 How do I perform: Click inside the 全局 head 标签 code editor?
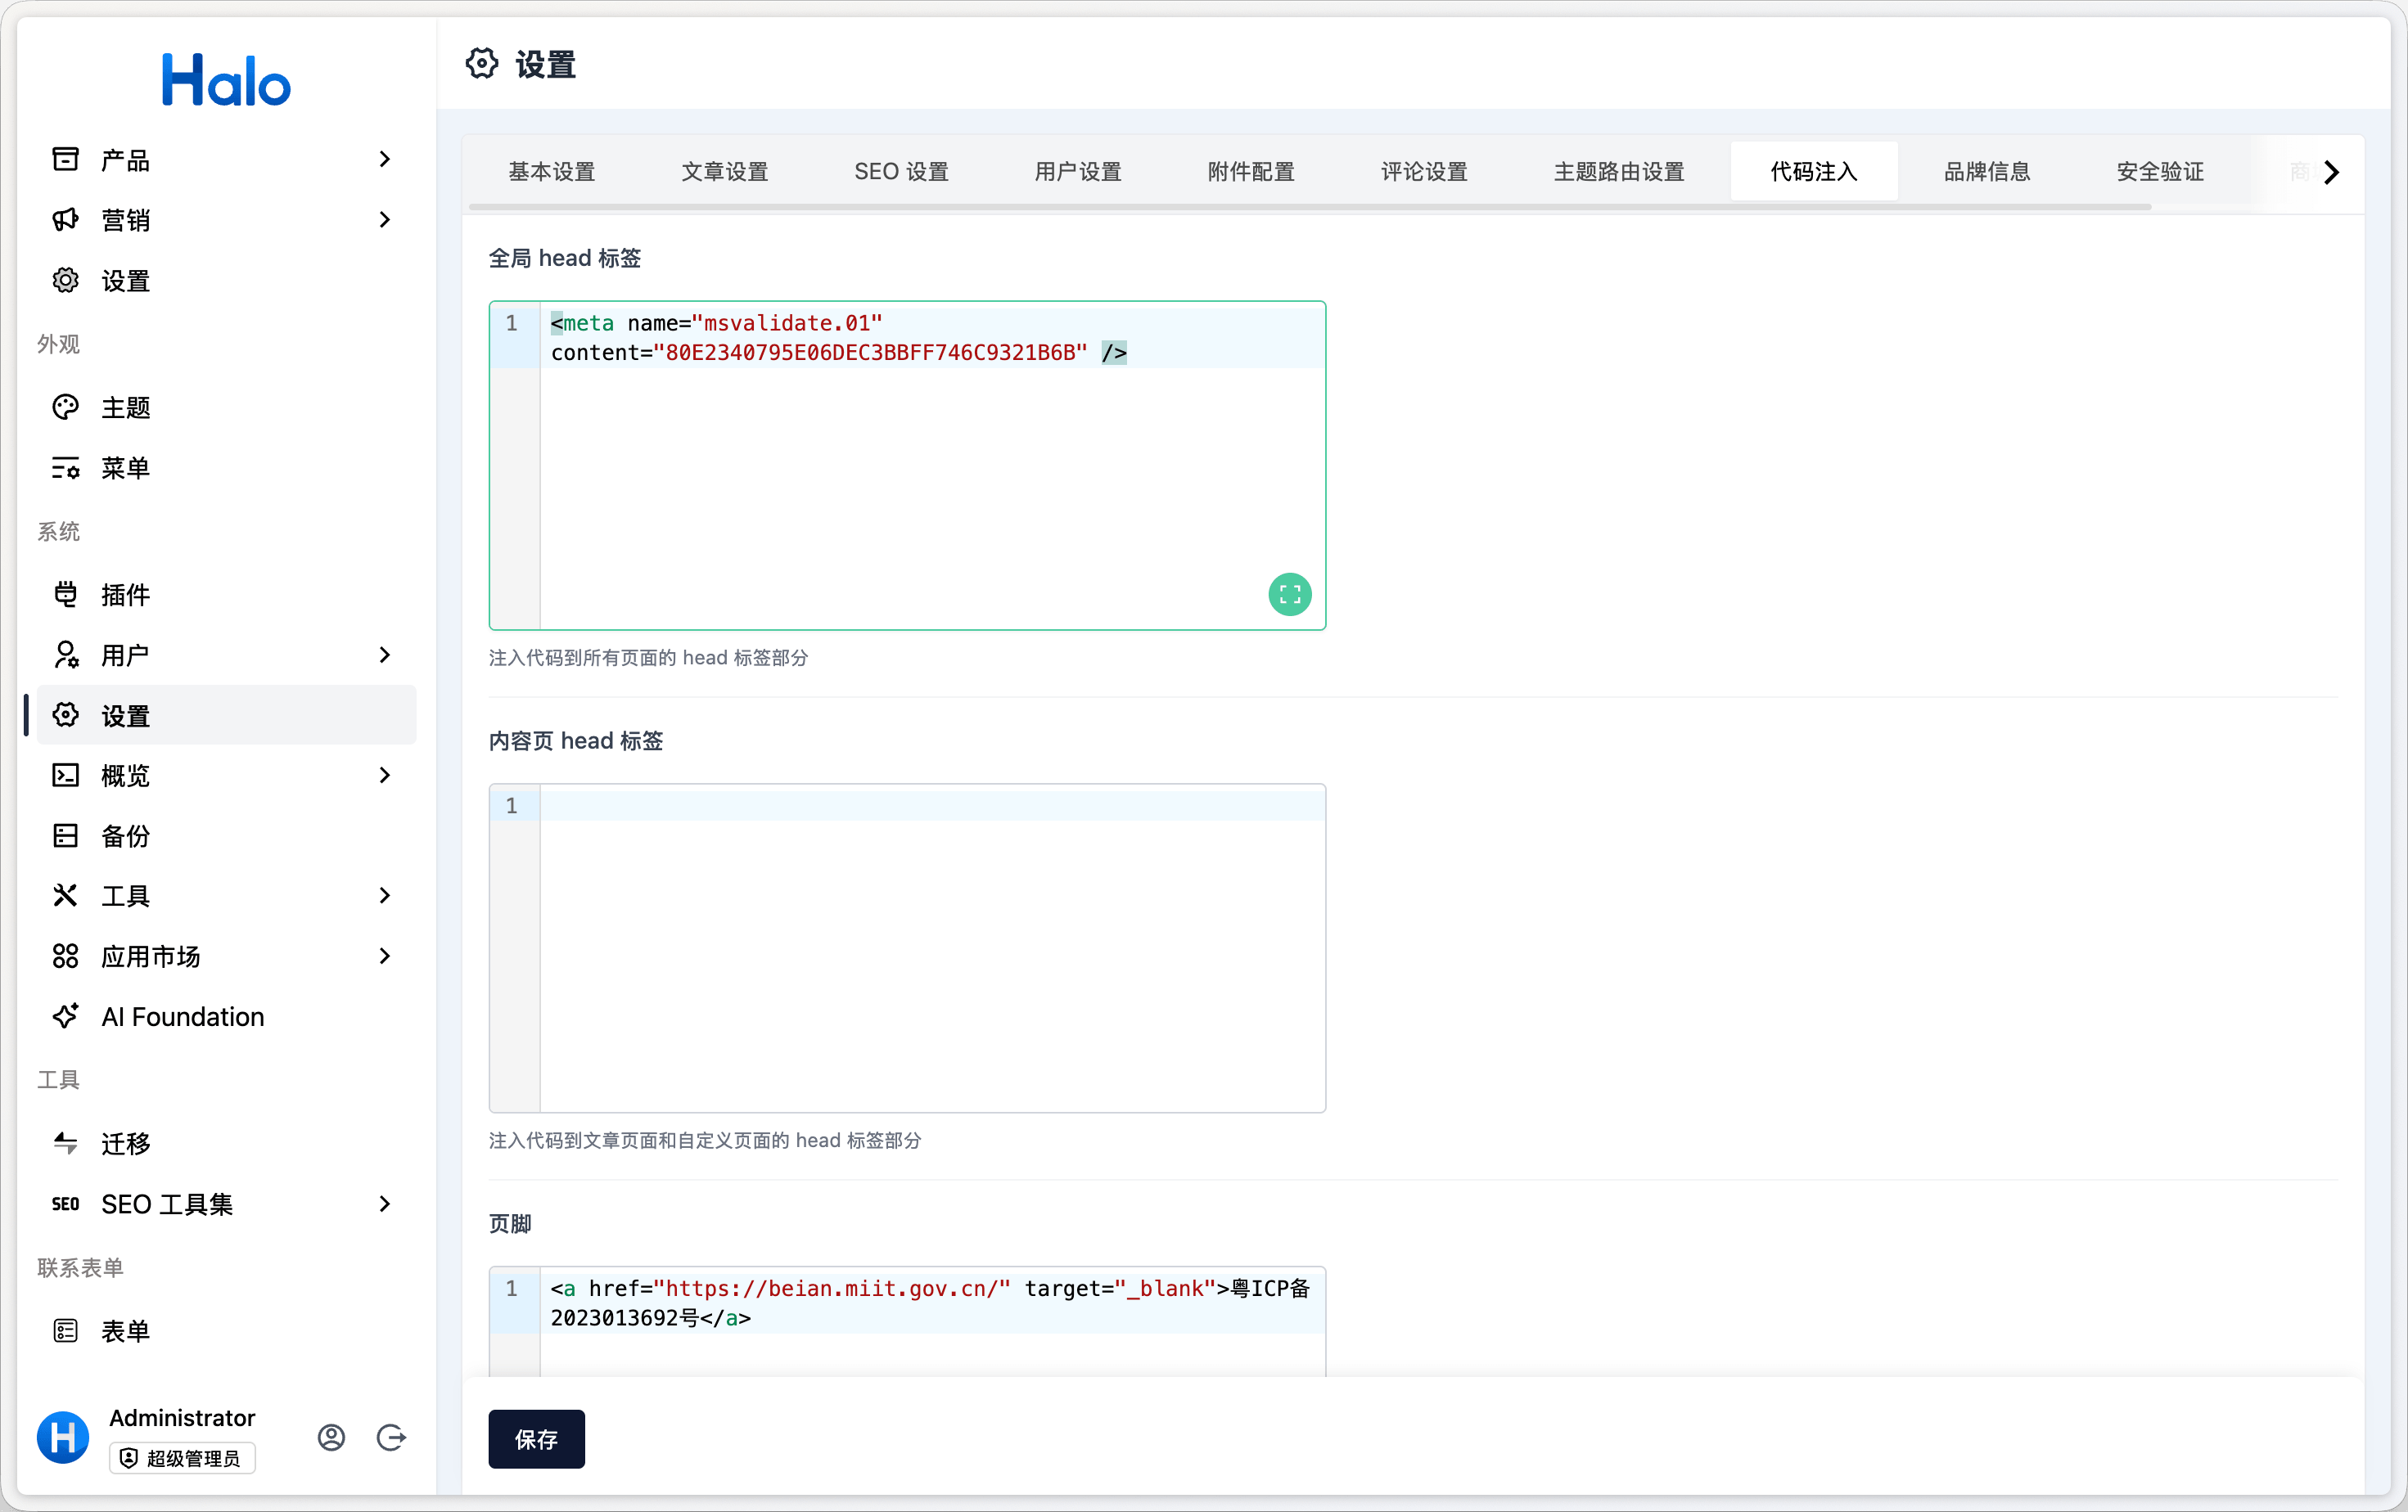pos(907,466)
